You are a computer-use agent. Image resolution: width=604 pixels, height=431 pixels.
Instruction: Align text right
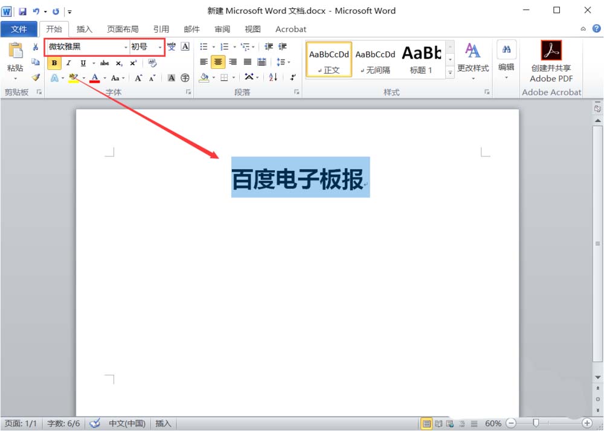coord(233,62)
